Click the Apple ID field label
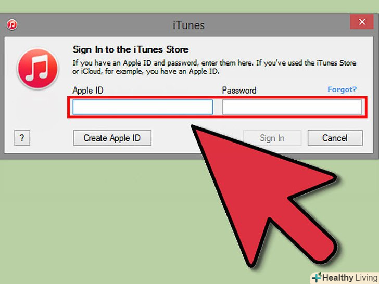The image size is (379, 284). coord(88,91)
